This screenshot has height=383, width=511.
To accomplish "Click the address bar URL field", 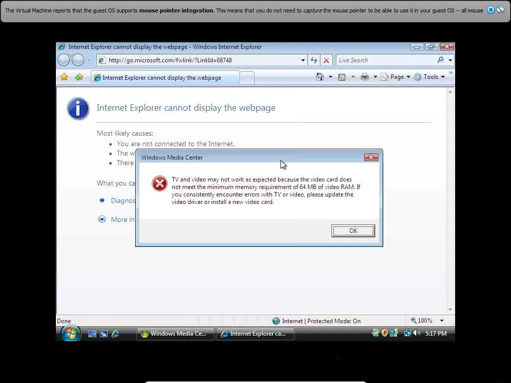I will click(x=201, y=60).
